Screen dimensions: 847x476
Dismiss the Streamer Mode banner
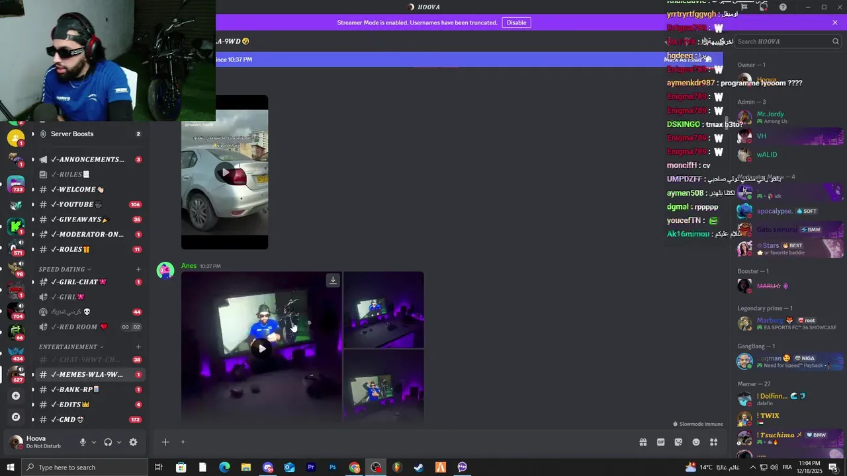click(x=835, y=22)
